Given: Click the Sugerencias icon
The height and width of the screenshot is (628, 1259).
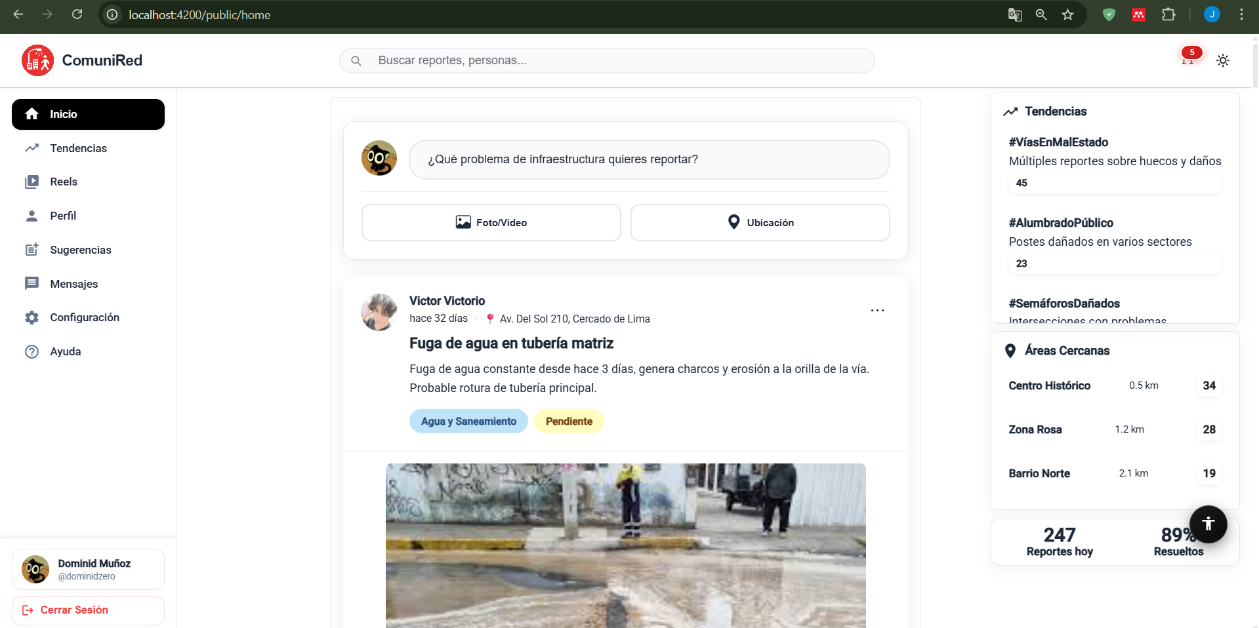Looking at the screenshot, I should [31, 250].
